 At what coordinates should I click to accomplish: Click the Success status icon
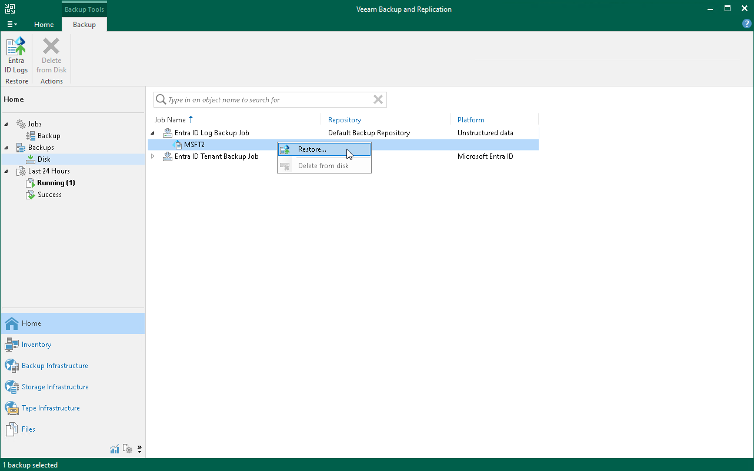(31, 195)
